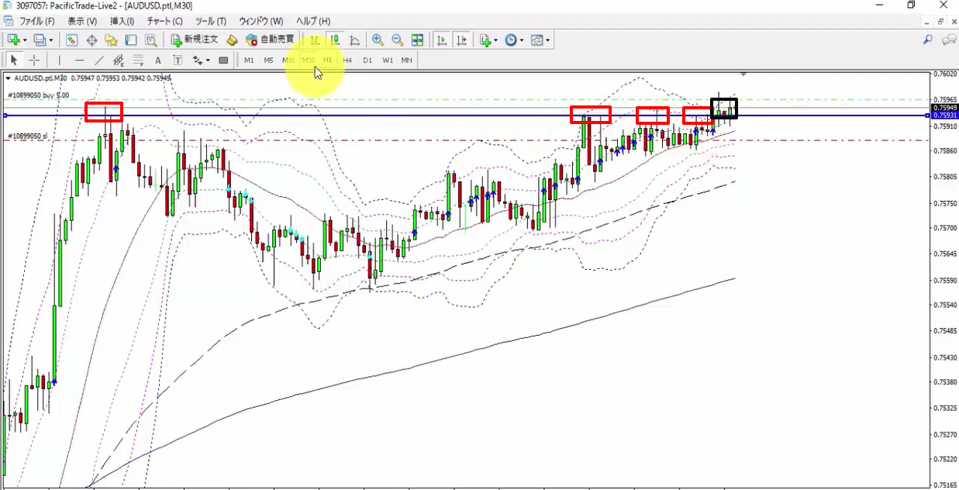
Task: Open the chat bubbles icon
Action: point(948,40)
